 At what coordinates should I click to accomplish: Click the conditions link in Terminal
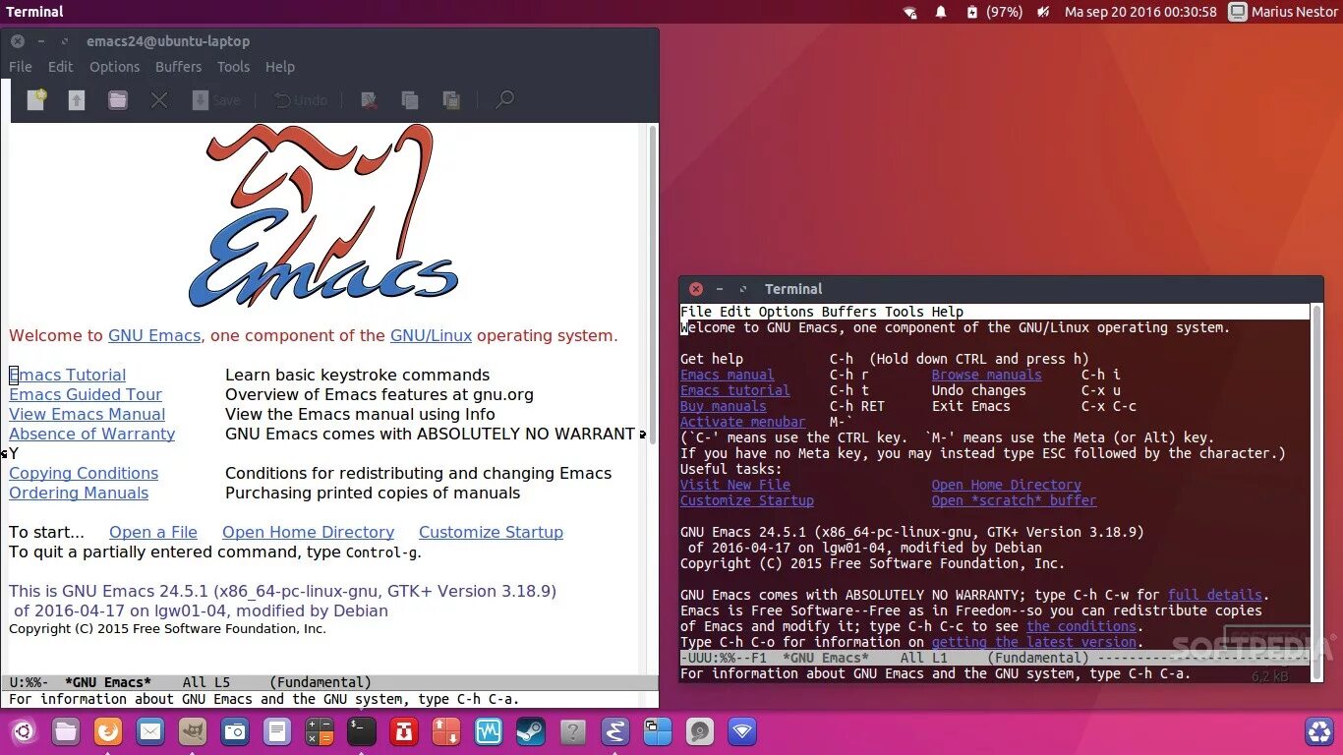coord(1081,626)
